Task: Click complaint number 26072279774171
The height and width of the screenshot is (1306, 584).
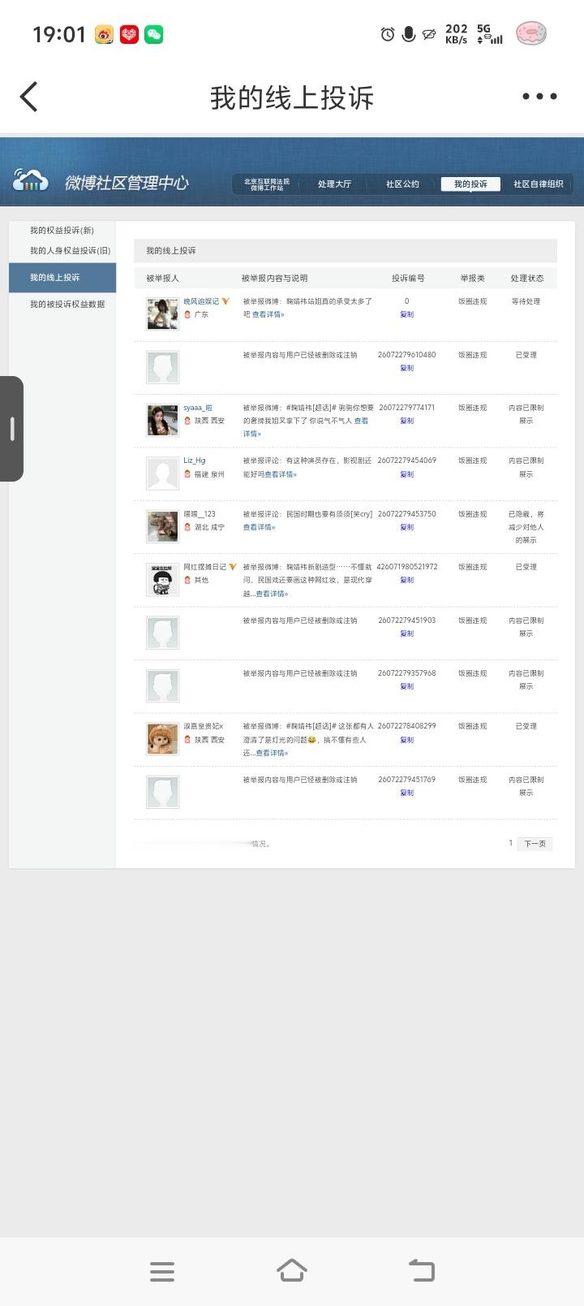Action: (x=407, y=408)
